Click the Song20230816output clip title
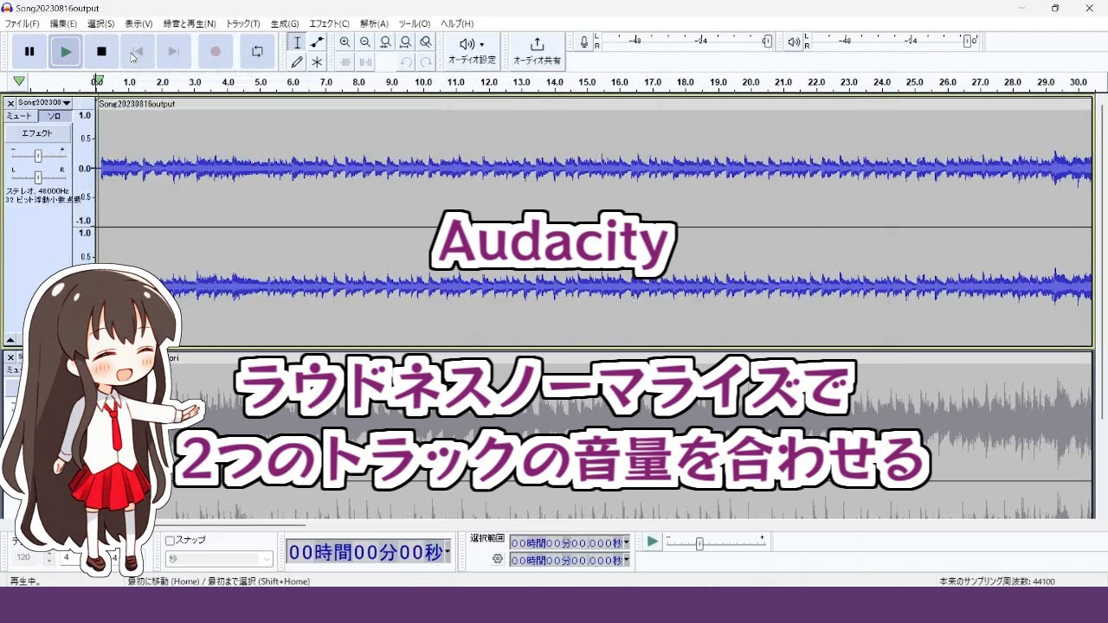The width and height of the screenshot is (1108, 623). (x=137, y=104)
